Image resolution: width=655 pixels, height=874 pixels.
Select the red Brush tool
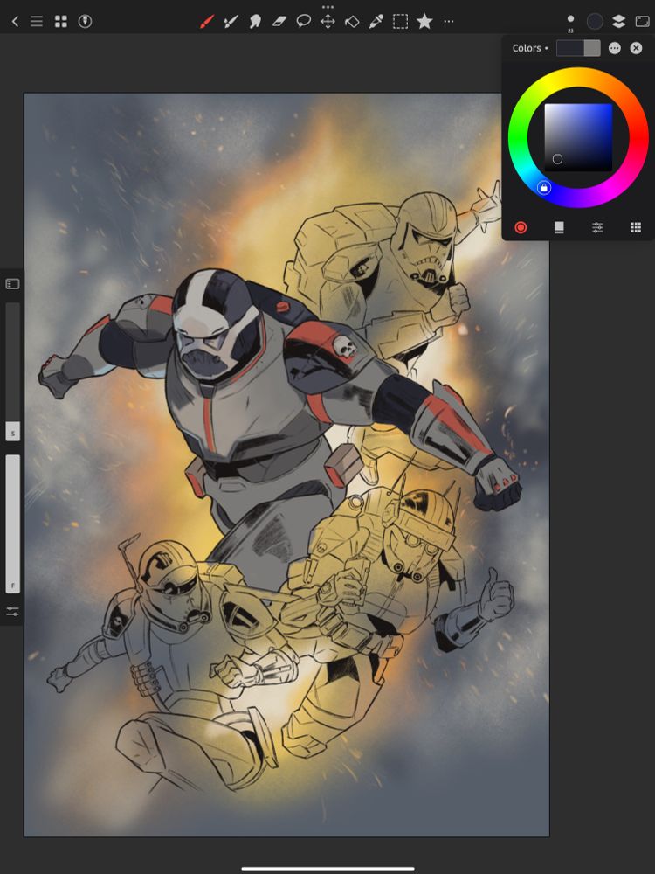(207, 22)
